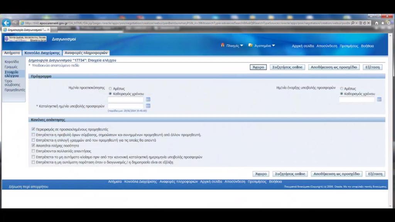
Task: Click the browser URL address bar
Action: tap(186, 23)
